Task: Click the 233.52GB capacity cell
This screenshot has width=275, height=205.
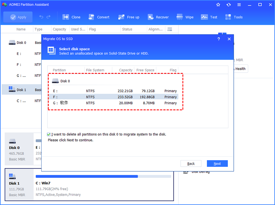Action: click(x=125, y=97)
